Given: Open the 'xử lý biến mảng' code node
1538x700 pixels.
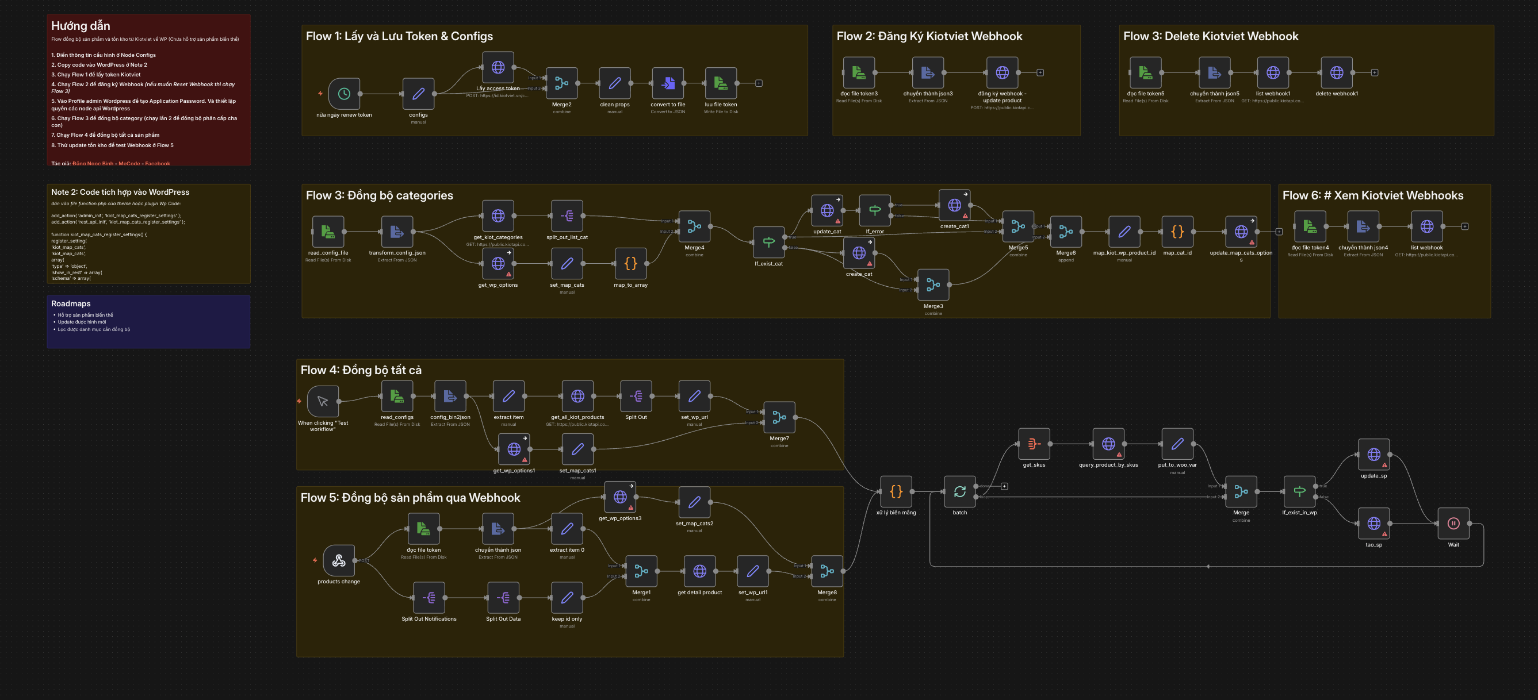Looking at the screenshot, I should pos(896,492).
